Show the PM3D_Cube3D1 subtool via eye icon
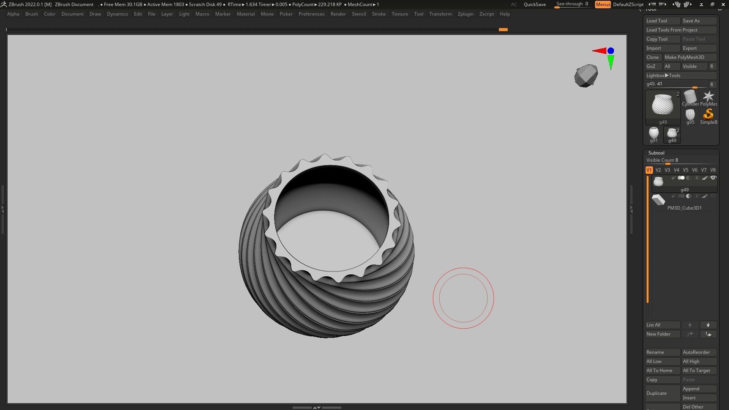This screenshot has height=410, width=729. 713,196
